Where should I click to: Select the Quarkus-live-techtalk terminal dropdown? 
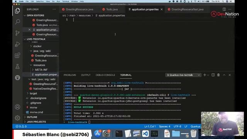coord(183,75)
